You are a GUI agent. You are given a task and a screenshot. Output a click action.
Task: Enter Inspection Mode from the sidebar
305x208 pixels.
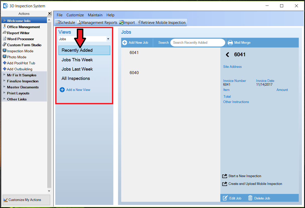point(20,51)
